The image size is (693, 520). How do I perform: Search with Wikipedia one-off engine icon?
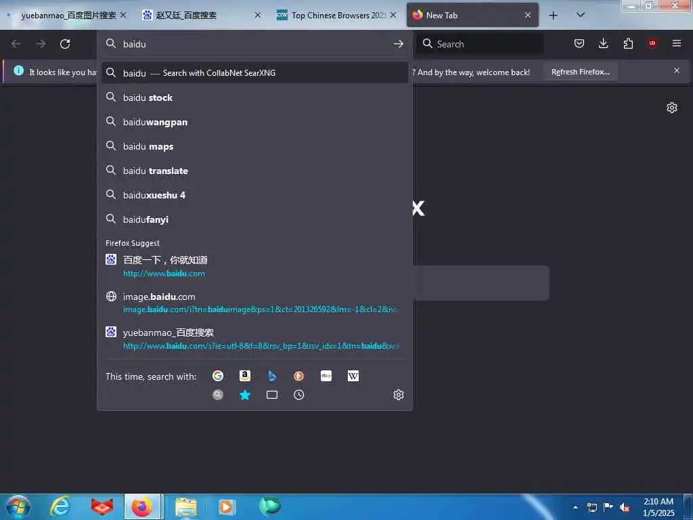pyautogui.click(x=353, y=376)
